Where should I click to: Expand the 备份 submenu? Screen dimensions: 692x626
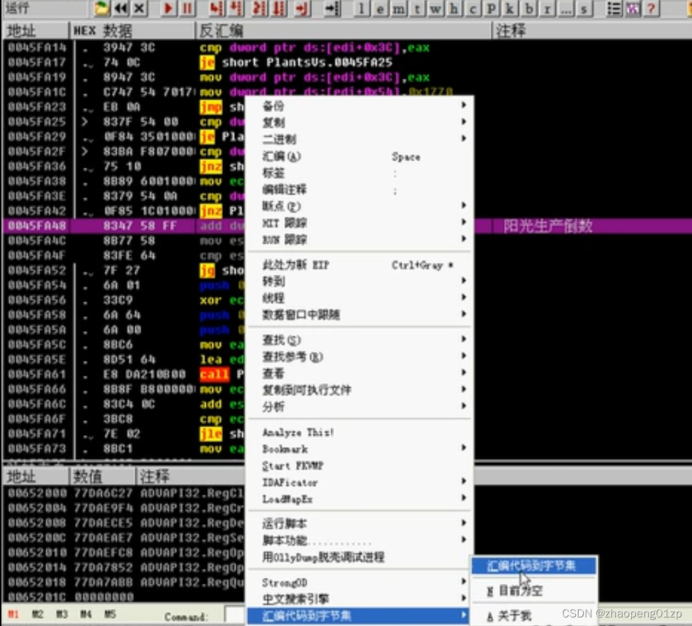click(x=360, y=106)
